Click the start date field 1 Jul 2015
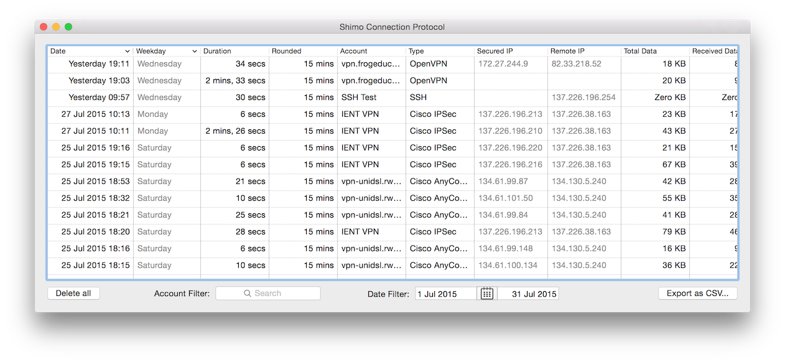Screen dimensions: 785x362 447,294
